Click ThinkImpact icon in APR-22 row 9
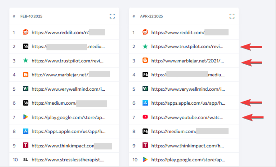 coord(145,145)
